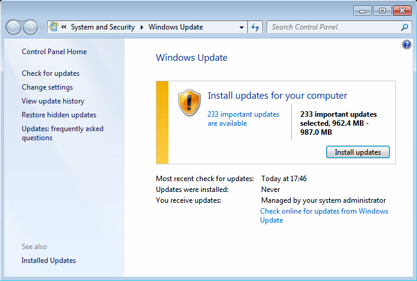Expand the arrow after System and Security
This screenshot has height=281, width=417.
pos(142,27)
